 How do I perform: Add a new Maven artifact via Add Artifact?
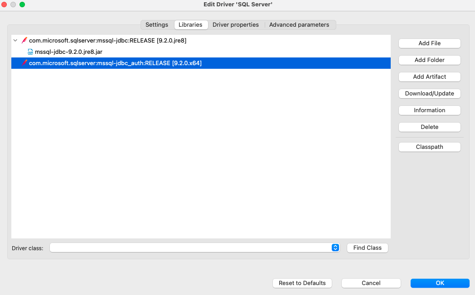click(x=429, y=76)
